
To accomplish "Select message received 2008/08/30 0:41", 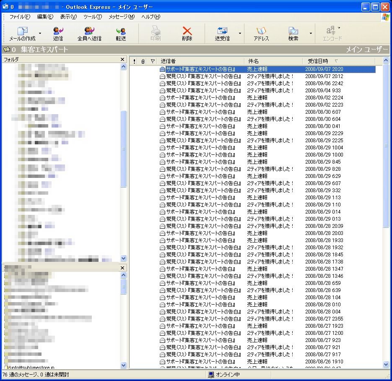I will (267, 126).
